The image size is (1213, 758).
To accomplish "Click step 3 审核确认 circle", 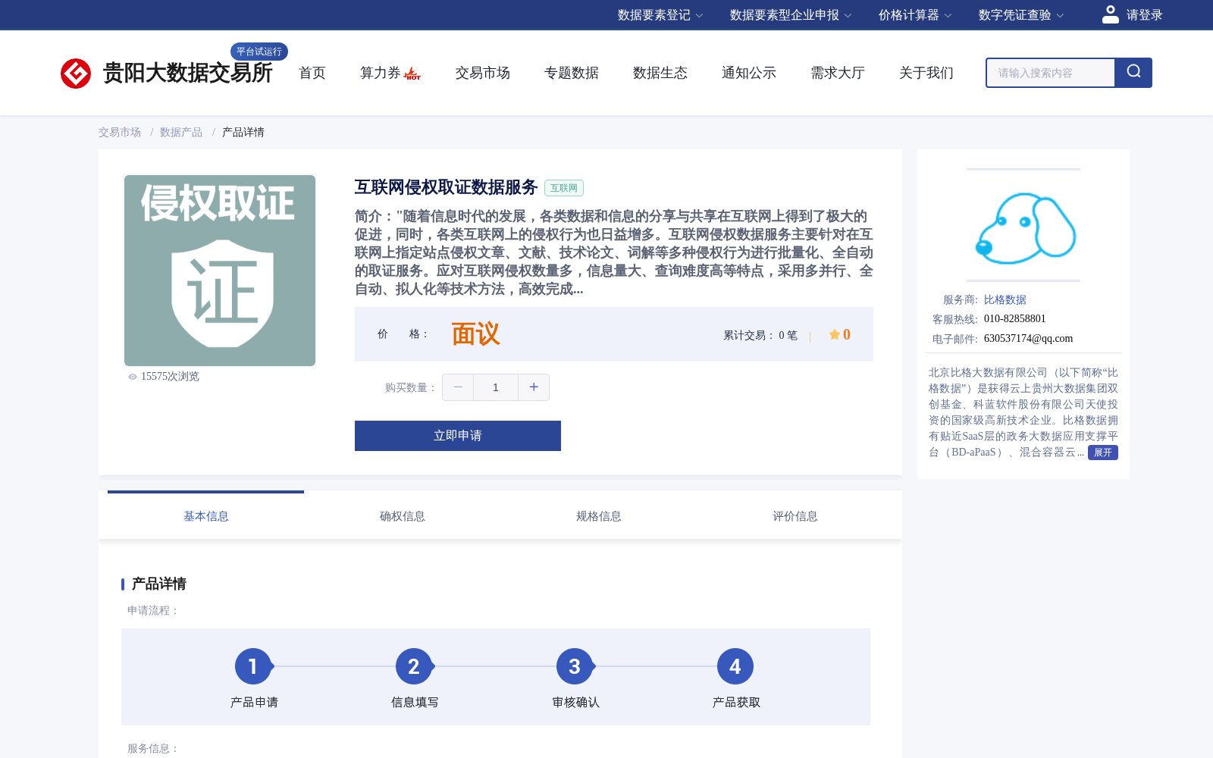I will (575, 666).
